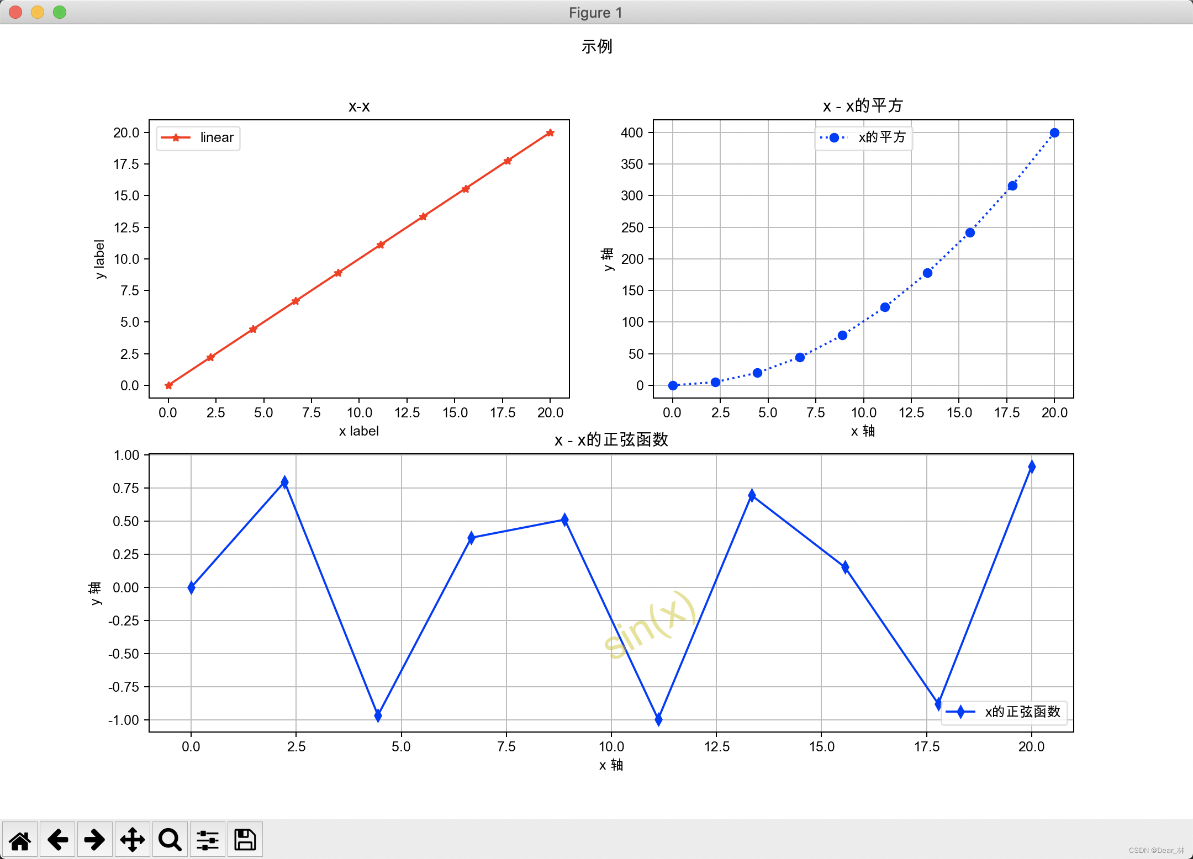Click the yellow sin(x) text annotation
This screenshot has width=1193, height=859.
click(x=650, y=625)
